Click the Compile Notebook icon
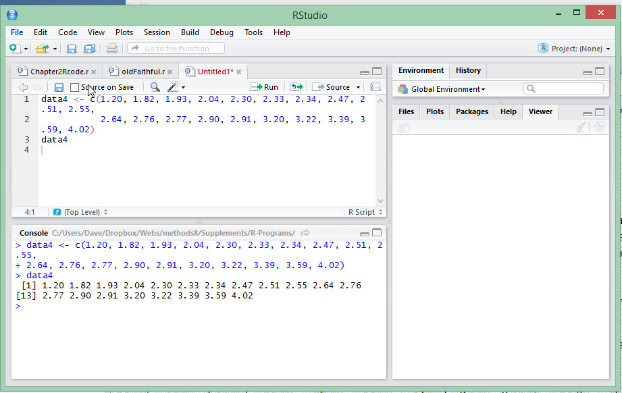 tap(375, 87)
